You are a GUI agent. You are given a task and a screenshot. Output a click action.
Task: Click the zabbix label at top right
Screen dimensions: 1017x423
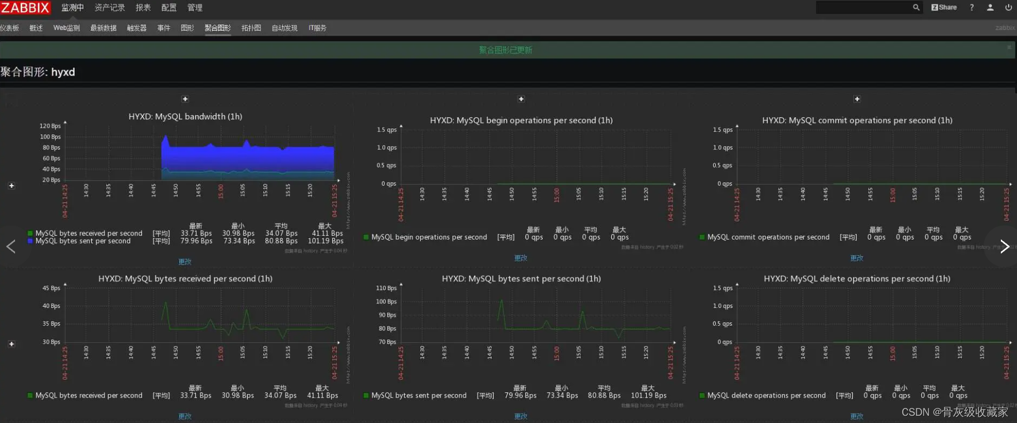[x=1005, y=28]
